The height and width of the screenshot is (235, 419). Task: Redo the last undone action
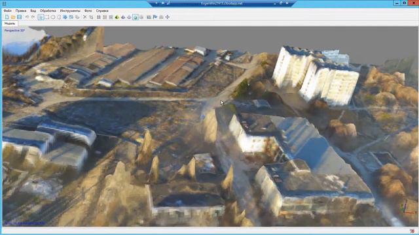coord(33,17)
